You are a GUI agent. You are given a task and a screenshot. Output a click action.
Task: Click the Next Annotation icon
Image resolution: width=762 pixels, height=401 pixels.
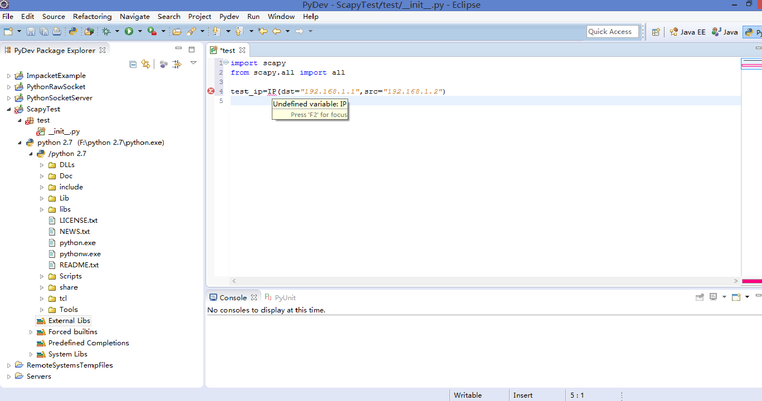[216, 31]
